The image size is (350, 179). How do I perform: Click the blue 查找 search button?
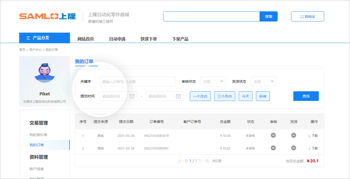(x=306, y=96)
